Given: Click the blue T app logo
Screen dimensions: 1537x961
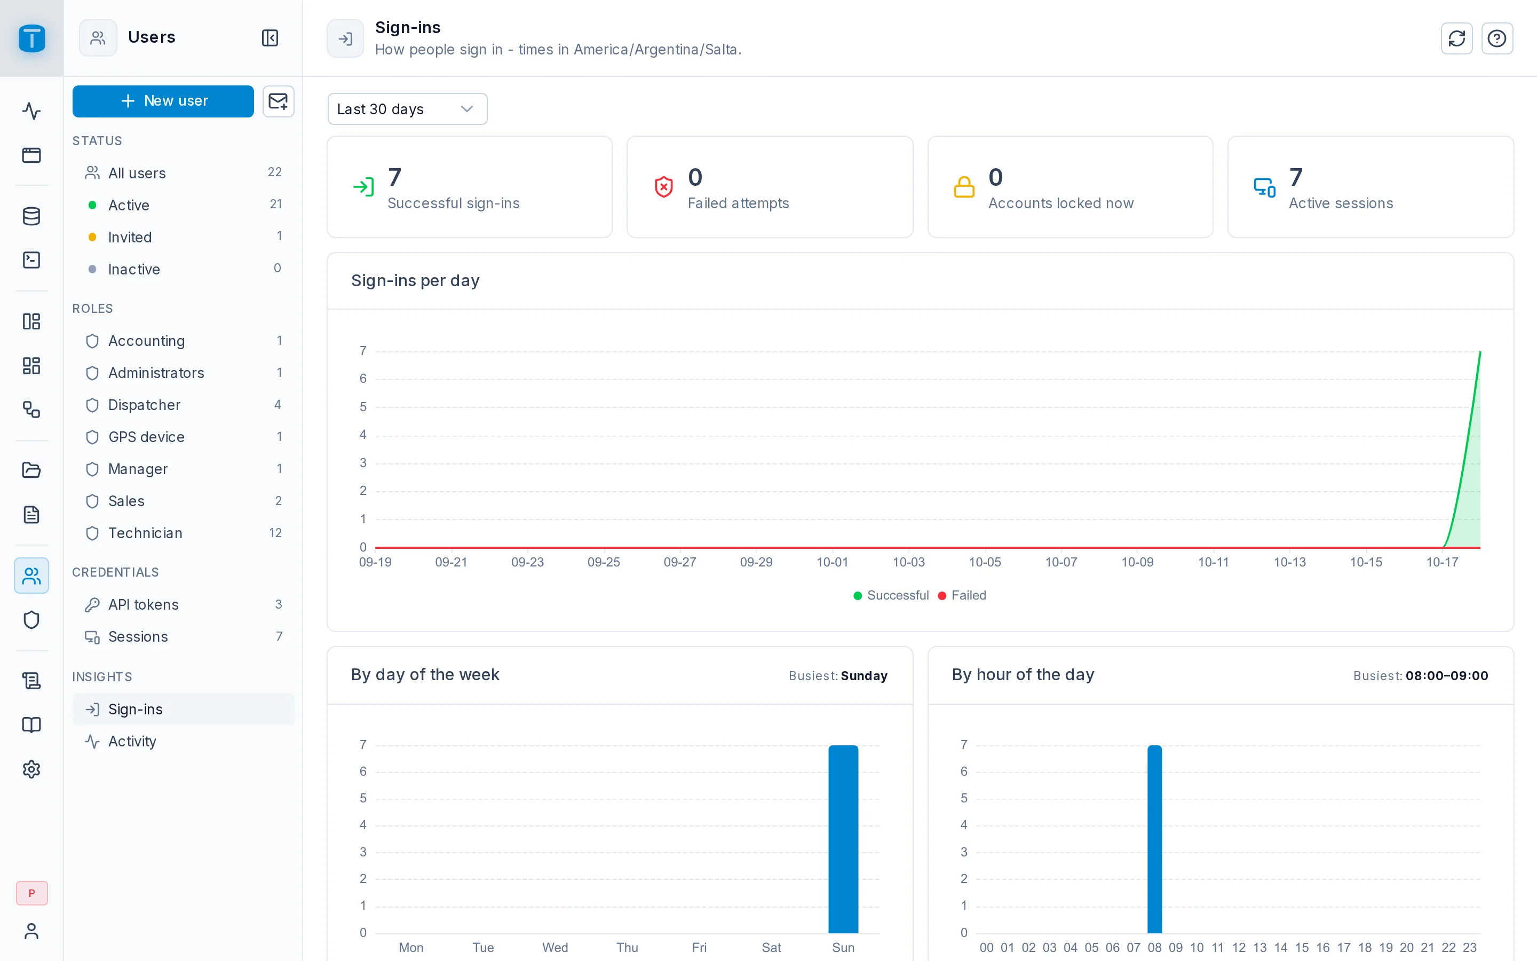Looking at the screenshot, I should pyautogui.click(x=31, y=38).
